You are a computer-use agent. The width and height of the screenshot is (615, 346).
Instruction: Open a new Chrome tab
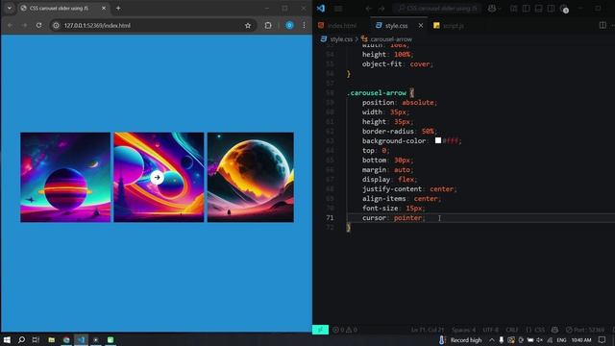[x=118, y=9]
